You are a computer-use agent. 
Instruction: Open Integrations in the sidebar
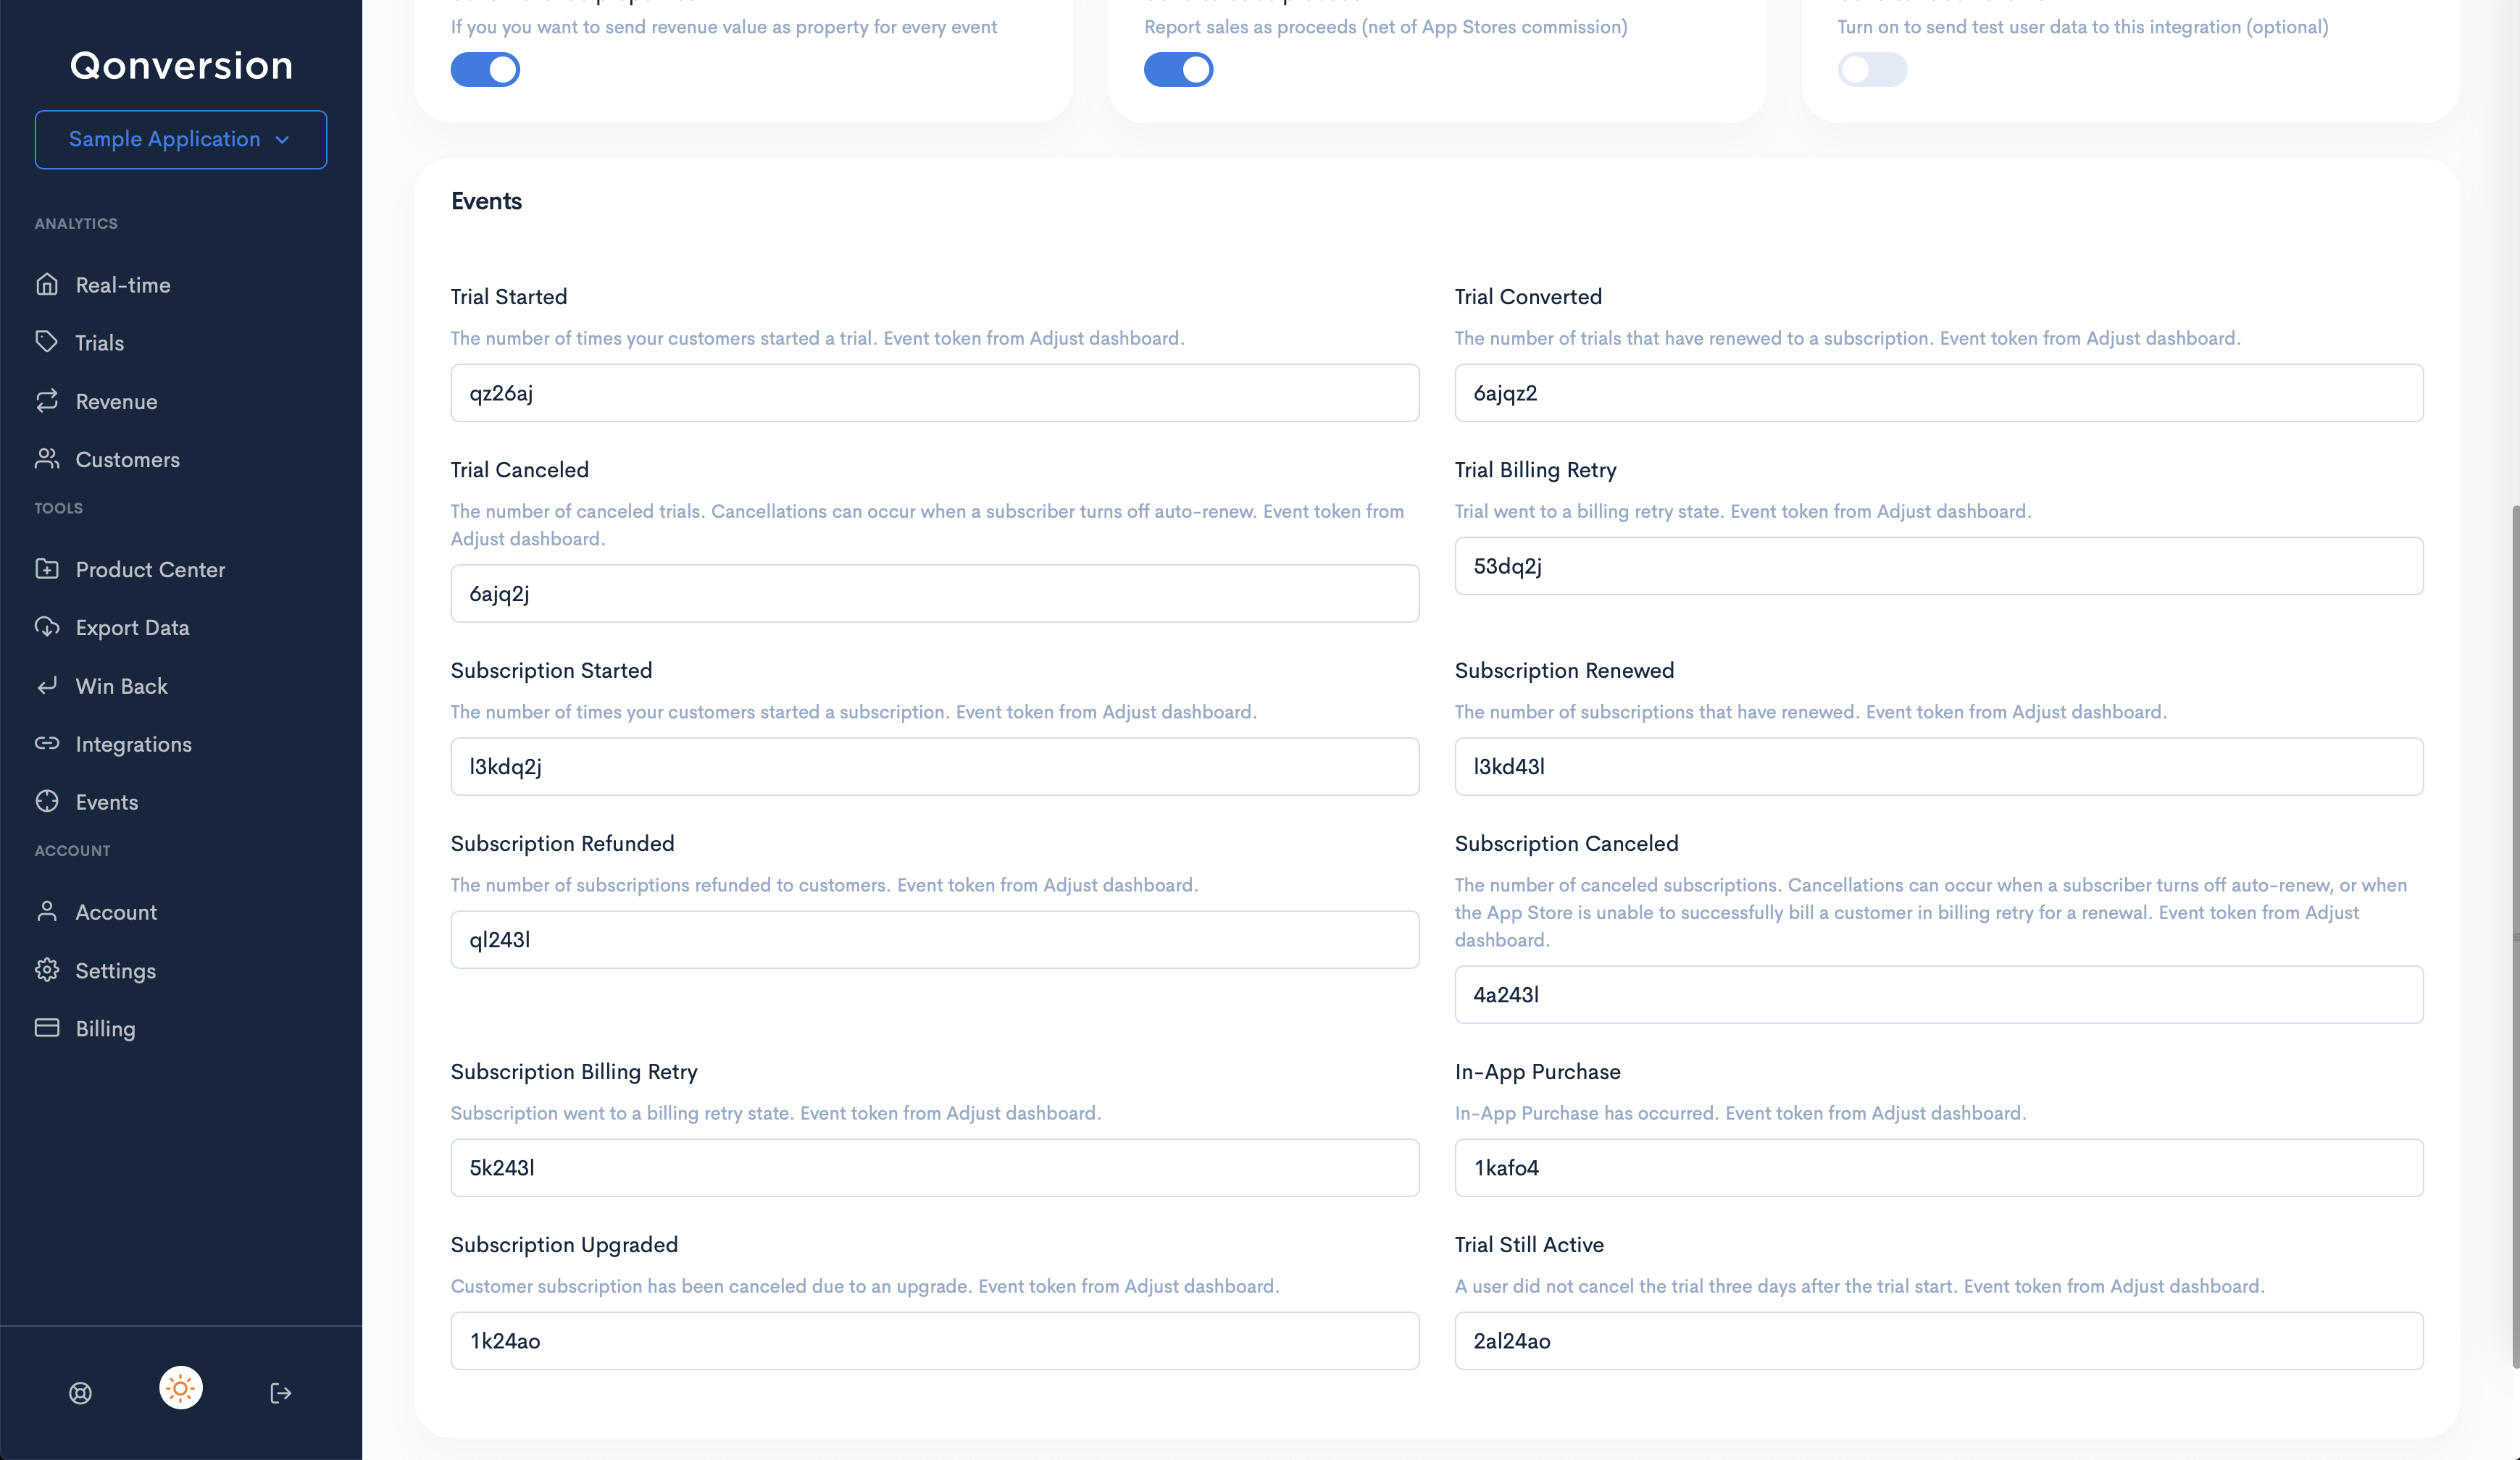133,744
